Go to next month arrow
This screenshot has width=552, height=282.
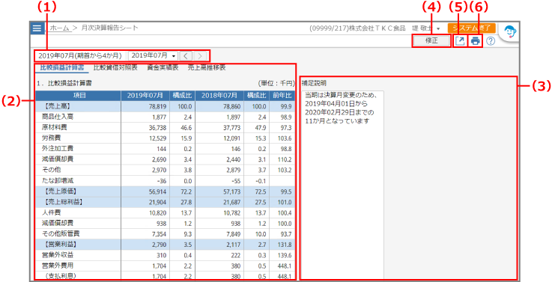(x=200, y=55)
